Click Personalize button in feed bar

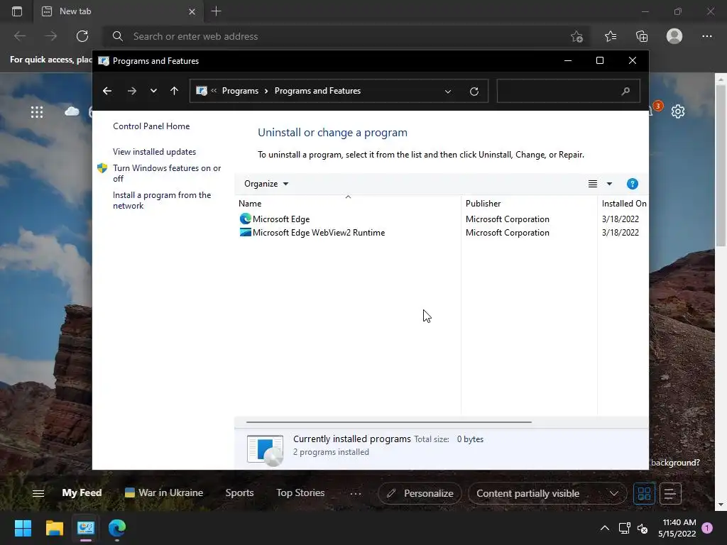420,493
